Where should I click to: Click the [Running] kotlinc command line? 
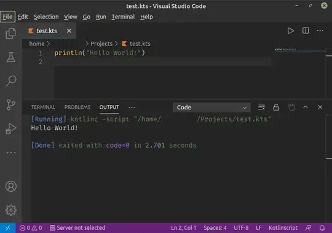pyautogui.click(x=151, y=119)
